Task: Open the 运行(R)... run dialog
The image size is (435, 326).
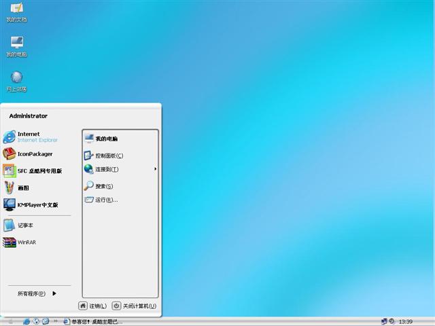Action: [101, 200]
